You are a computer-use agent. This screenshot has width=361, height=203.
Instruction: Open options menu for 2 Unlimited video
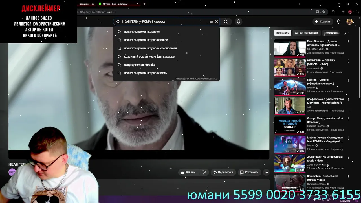(x=348, y=157)
